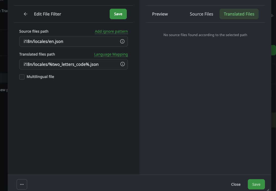Click the 'No source files found' message
The height and width of the screenshot is (191, 276).
coord(205,35)
